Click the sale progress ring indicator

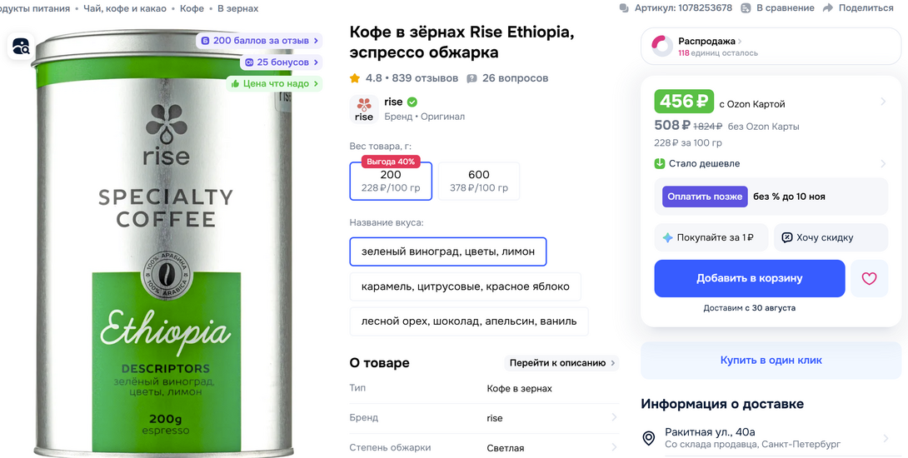[x=661, y=47]
